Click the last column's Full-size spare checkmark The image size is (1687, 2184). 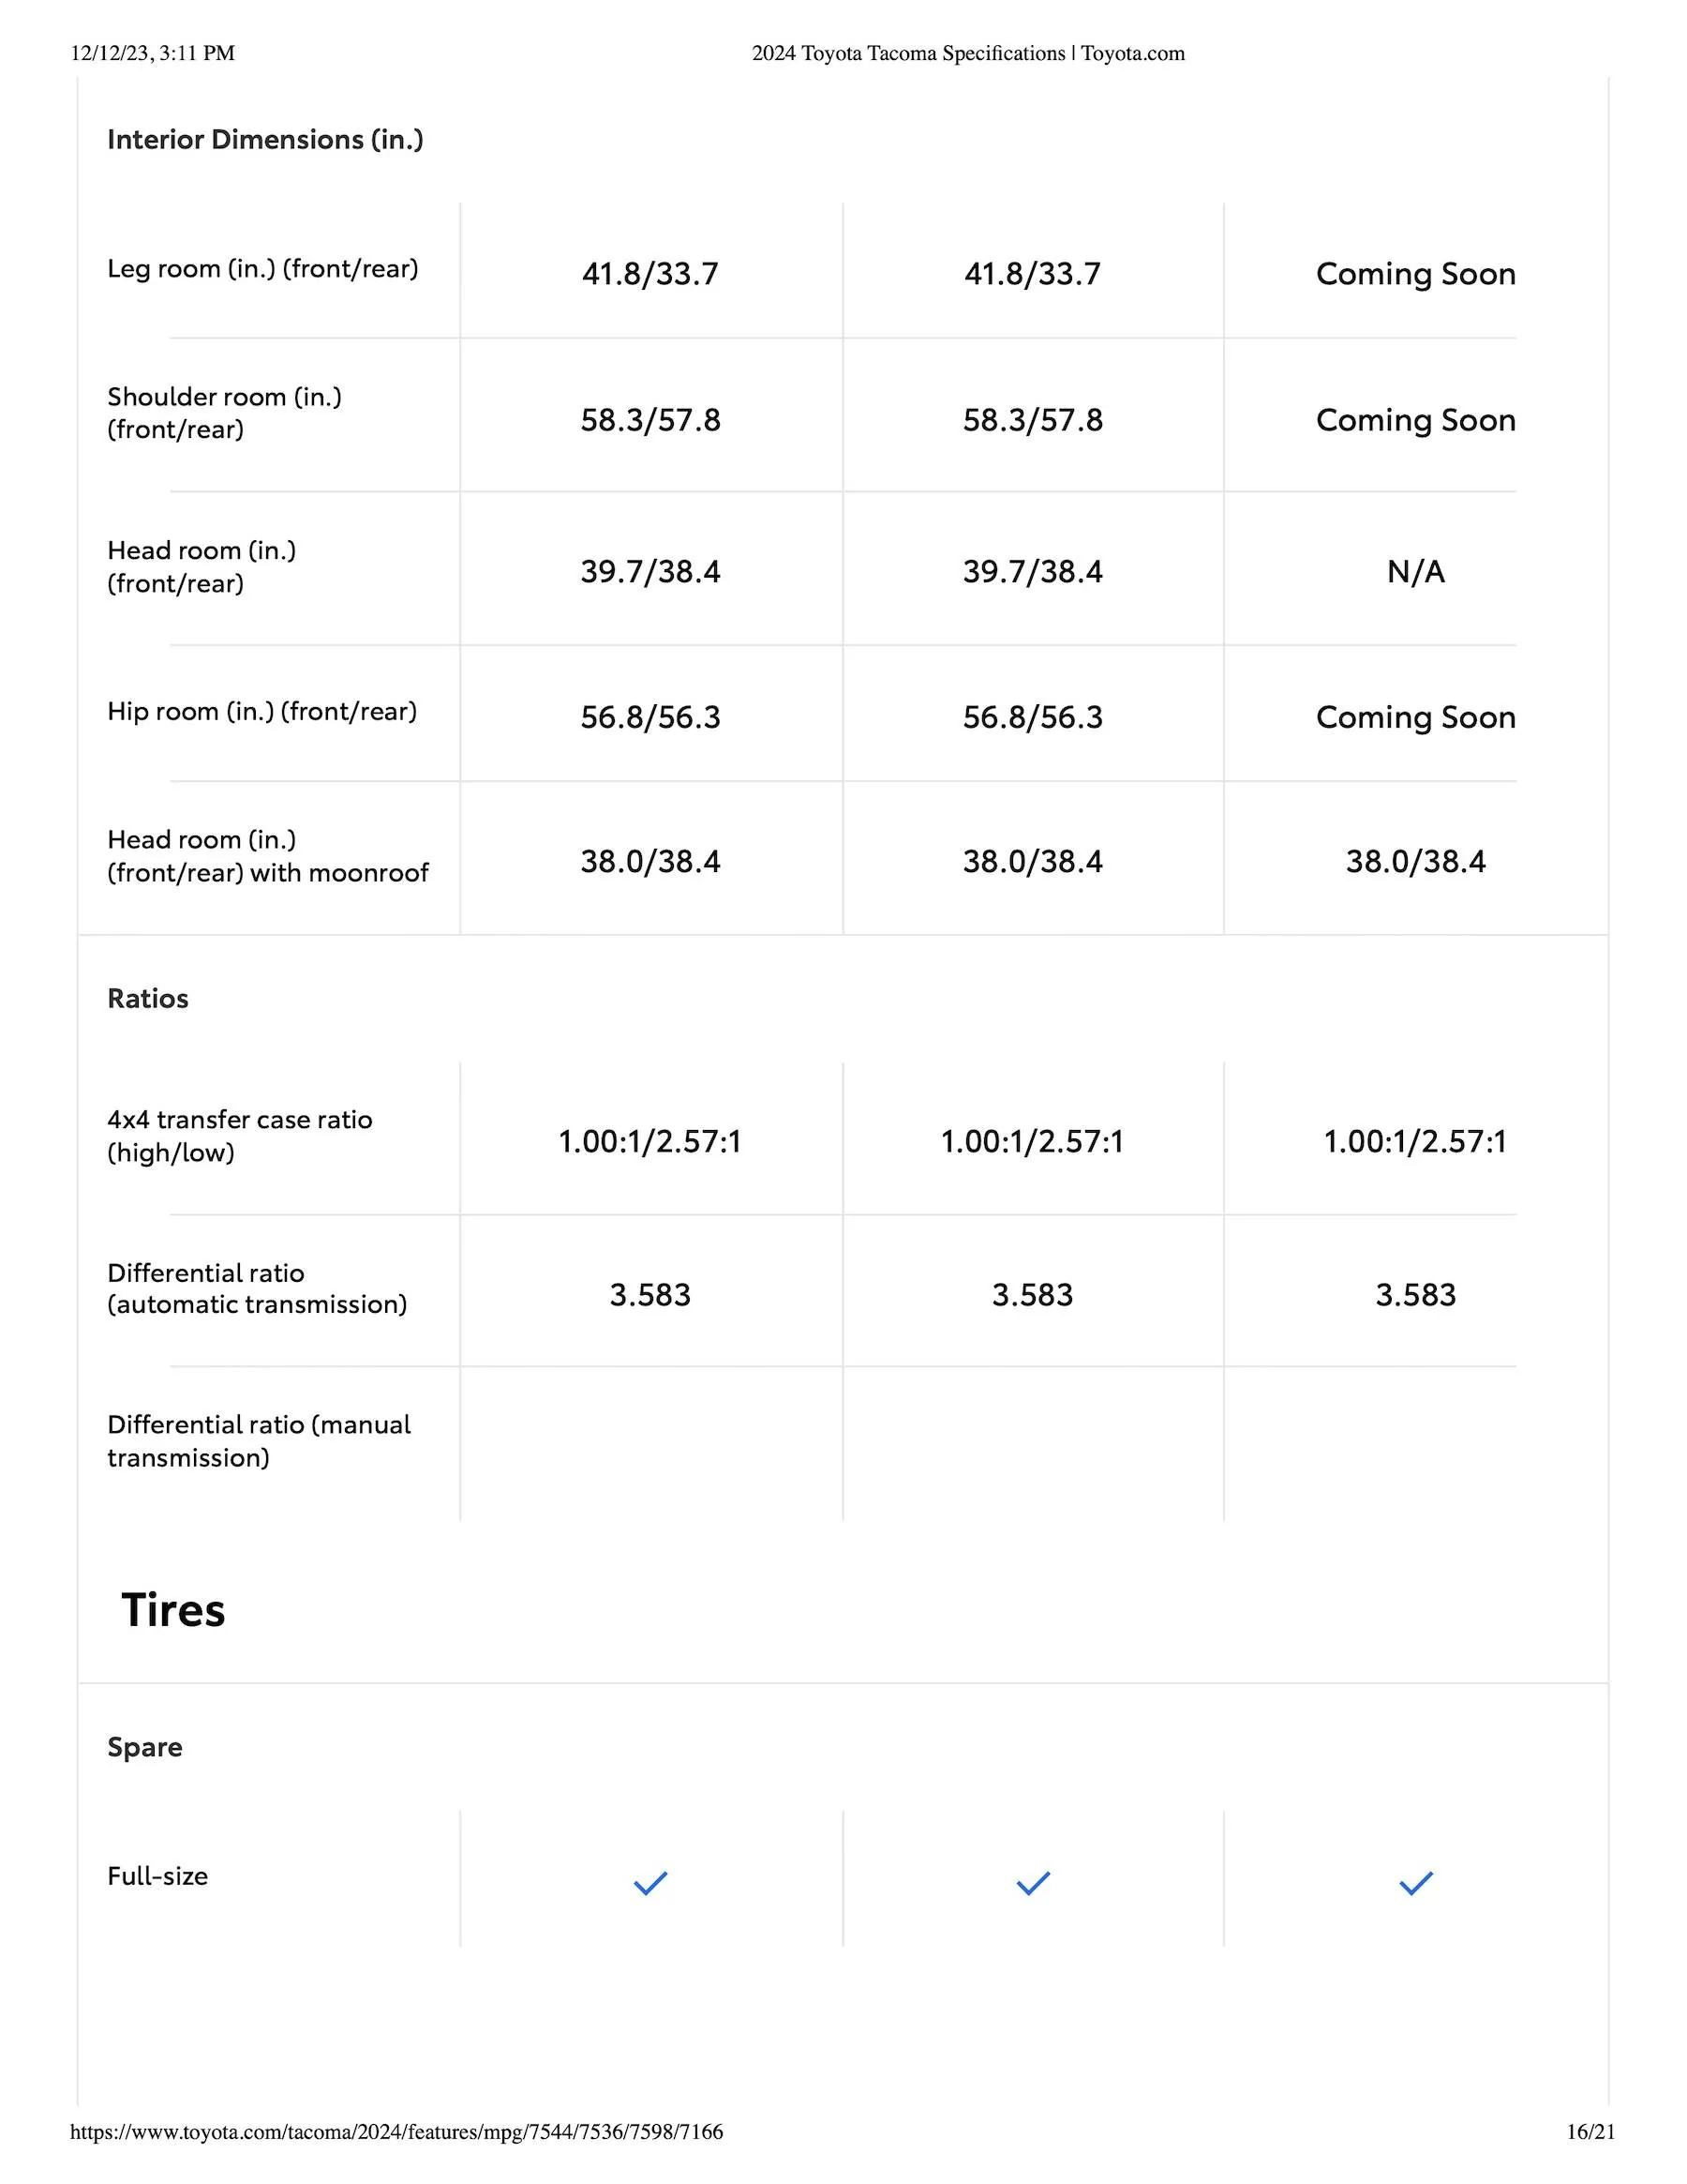1415,1883
